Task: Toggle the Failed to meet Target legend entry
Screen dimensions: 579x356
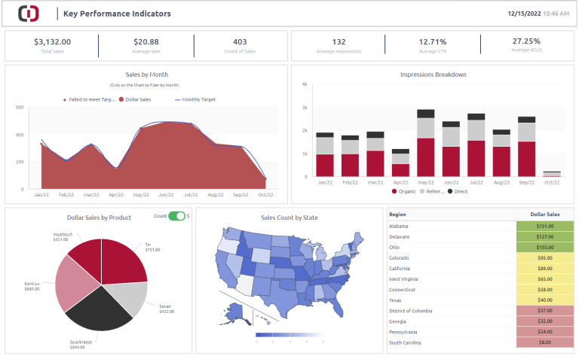Action: (65, 99)
